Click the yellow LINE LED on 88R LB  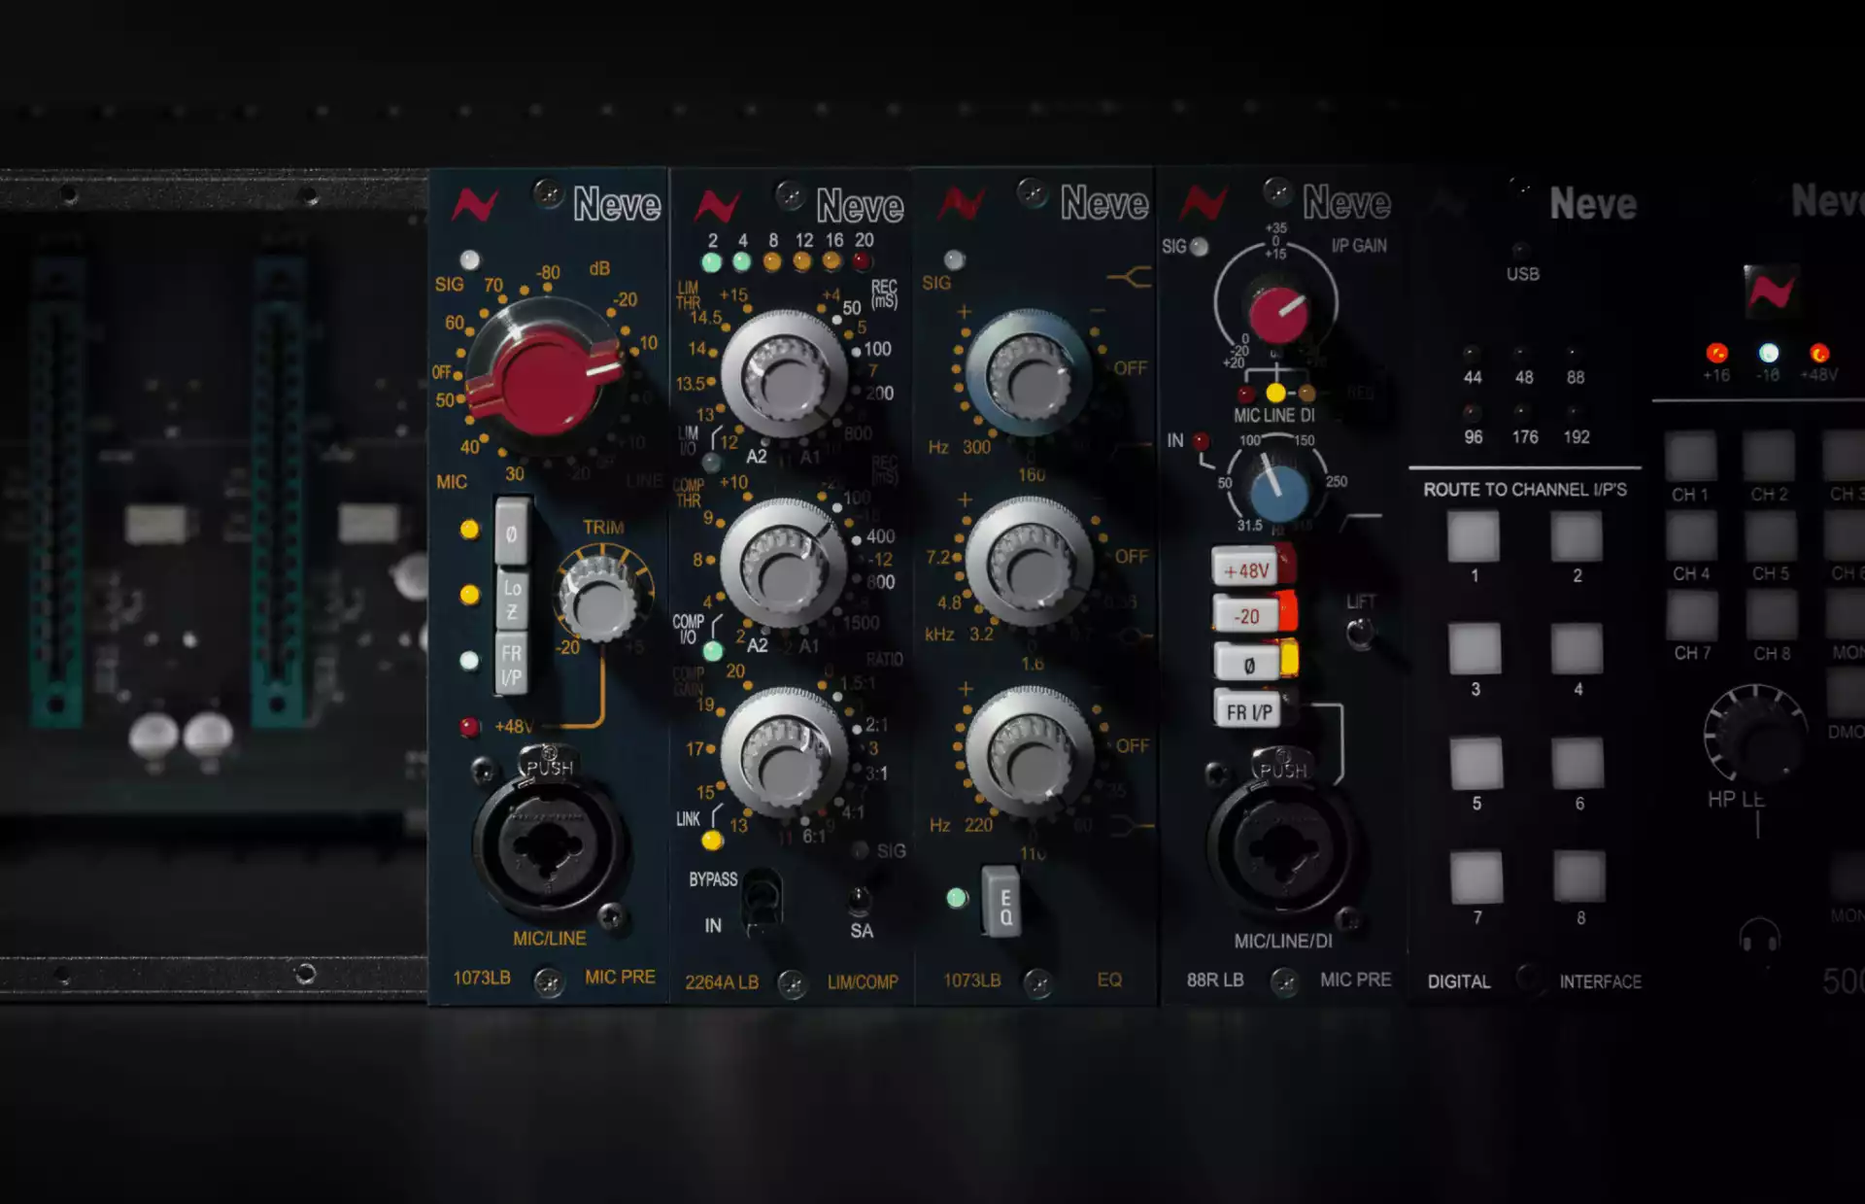[x=1276, y=394]
